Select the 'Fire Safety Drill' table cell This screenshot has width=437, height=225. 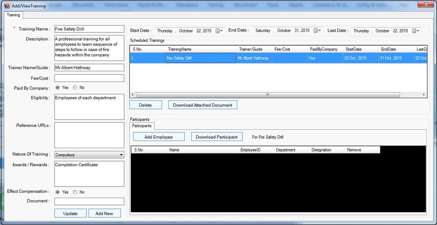pos(201,58)
